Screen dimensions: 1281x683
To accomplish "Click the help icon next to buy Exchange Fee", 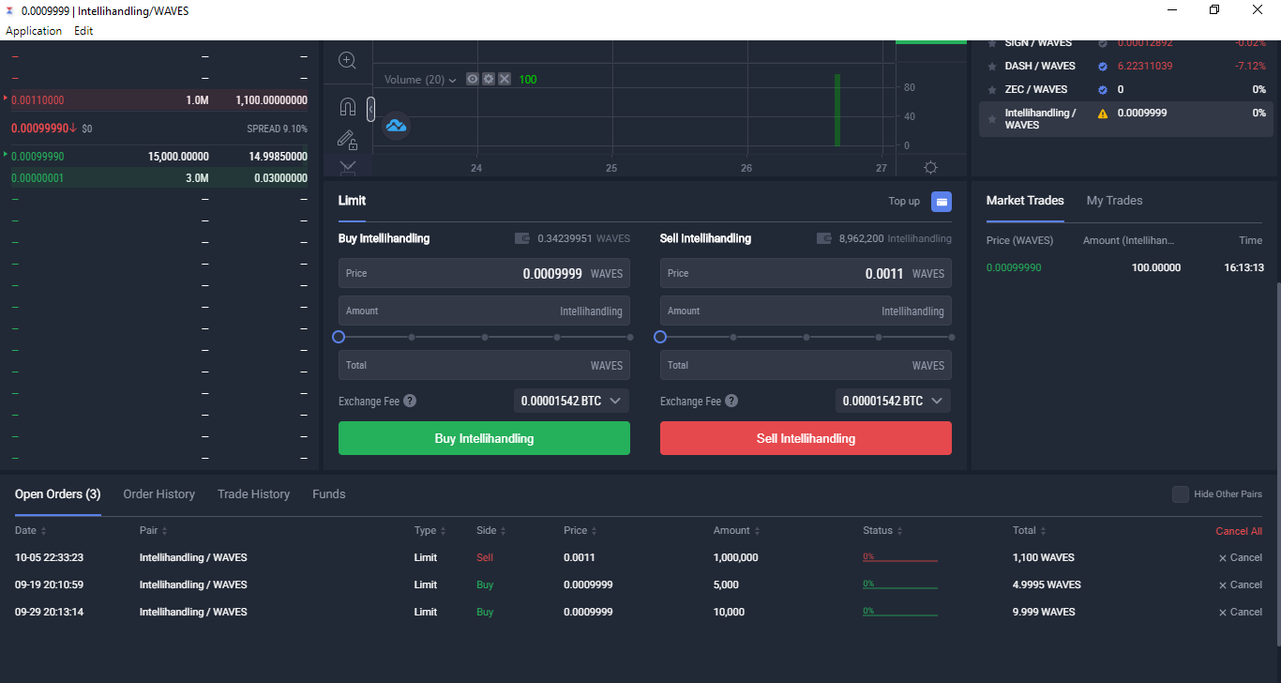I will tap(410, 401).
